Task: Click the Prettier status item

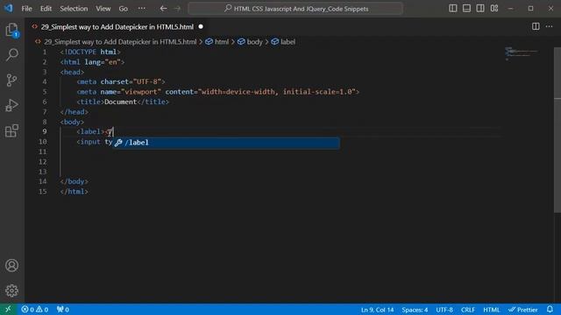Action: [523, 309]
